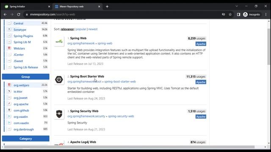Viewport: 271px width, 152px height.
Task: Close the Spring Initializr tab
Action: (49, 7)
